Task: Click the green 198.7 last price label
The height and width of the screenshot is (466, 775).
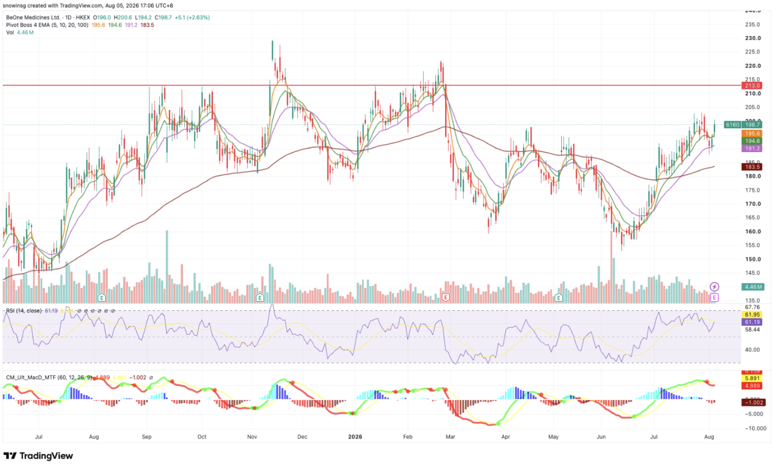Action: pos(752,125)
